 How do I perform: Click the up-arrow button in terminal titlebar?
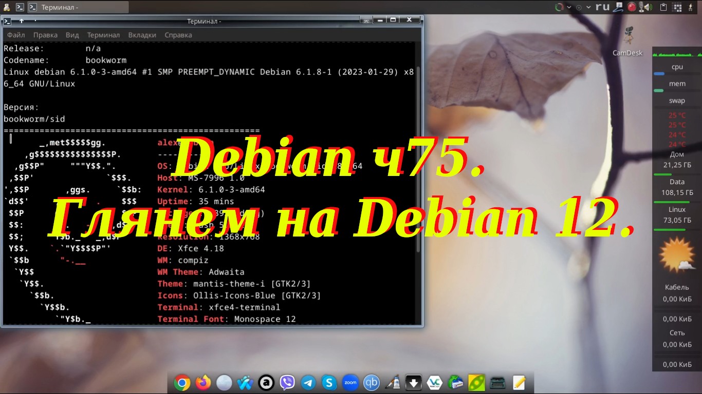coord(22,21)
